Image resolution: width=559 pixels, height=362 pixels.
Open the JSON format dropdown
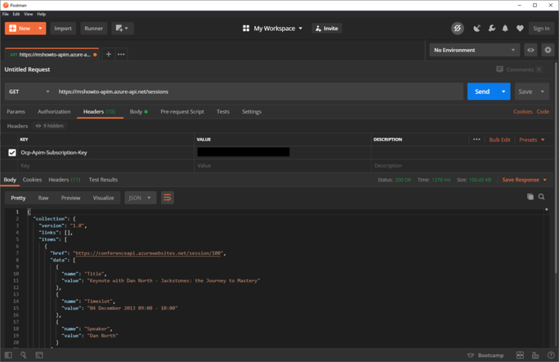click(x=140, y=198)
